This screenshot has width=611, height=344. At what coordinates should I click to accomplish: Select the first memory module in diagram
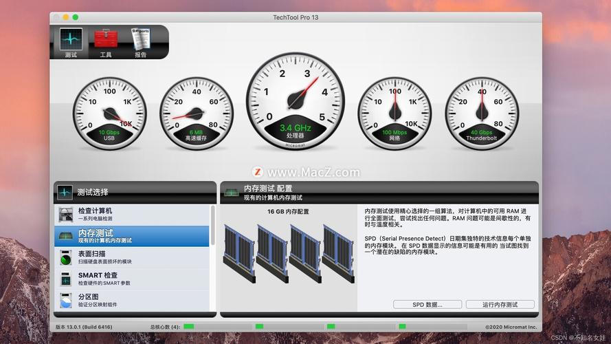[x=239, y=253]
